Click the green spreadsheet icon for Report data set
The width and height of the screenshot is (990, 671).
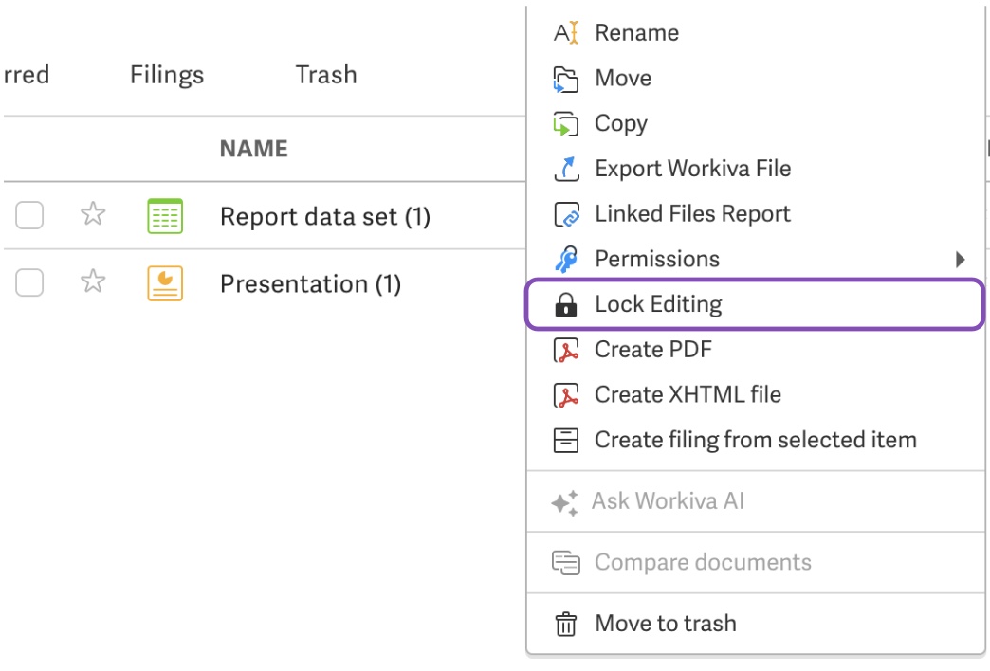165,216
